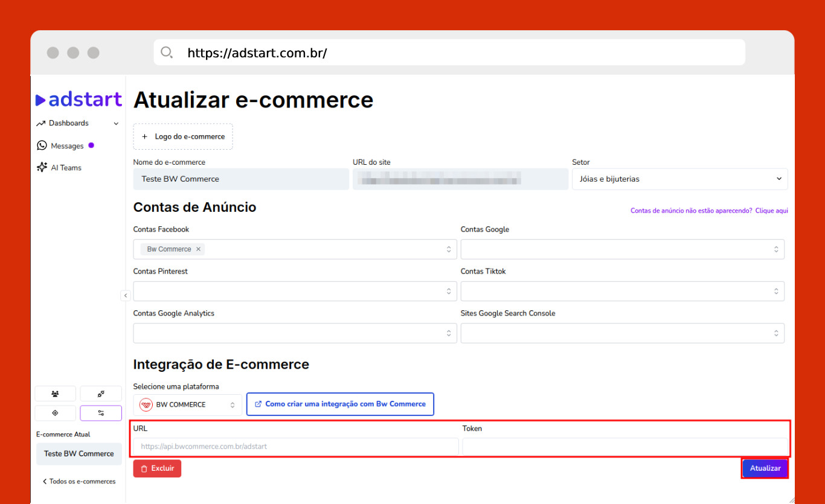Click the browser URL address field
The image size is (825, 504).
click(x=449, y=53)
